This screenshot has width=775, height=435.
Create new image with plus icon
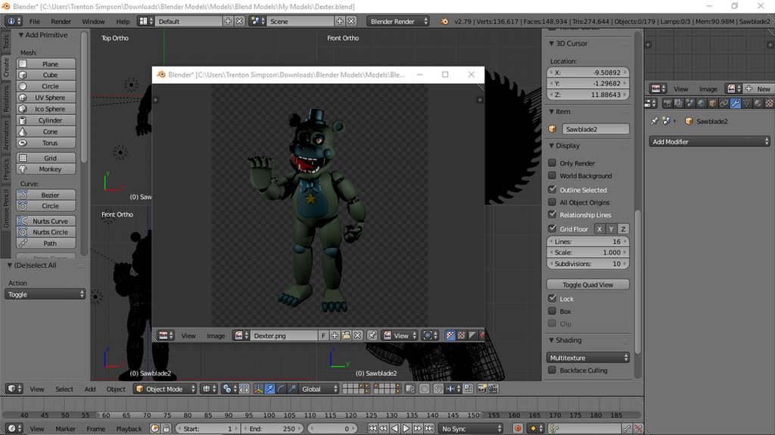[335, 336]
